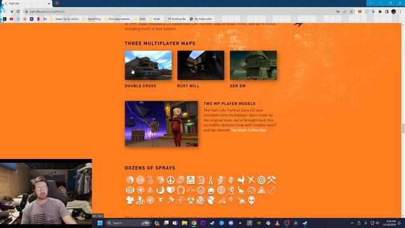Image resolution: width=405 pixels, height=228 pixels.
Task: Select the crossed X spray icon
Action: click(251, 180)
